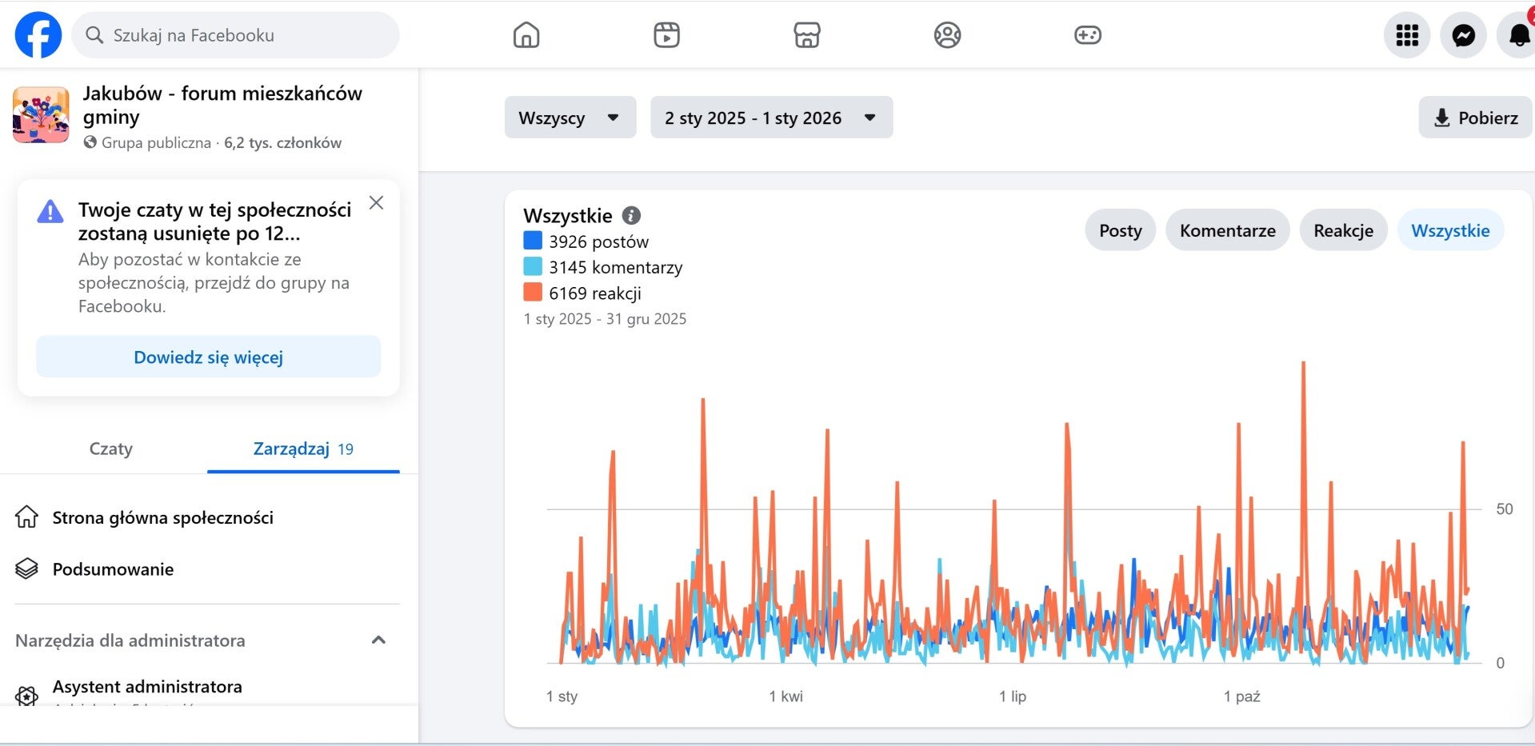The height and width of the screenshot is (746, 1535).
Task: Click the Pobierz download button
Action: [x=1475, y=118]
